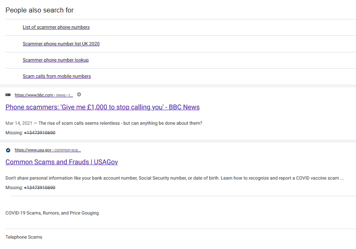Click the 'People also search for' heading
Image resolution: width=356 pixels, height=249 pixels.
39,10
